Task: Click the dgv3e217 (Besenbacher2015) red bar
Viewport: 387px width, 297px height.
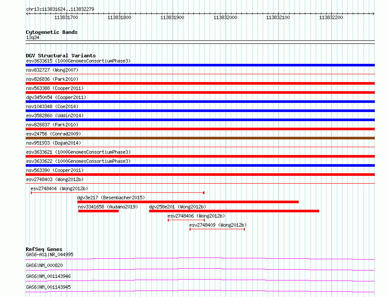Action: (188, 202)
